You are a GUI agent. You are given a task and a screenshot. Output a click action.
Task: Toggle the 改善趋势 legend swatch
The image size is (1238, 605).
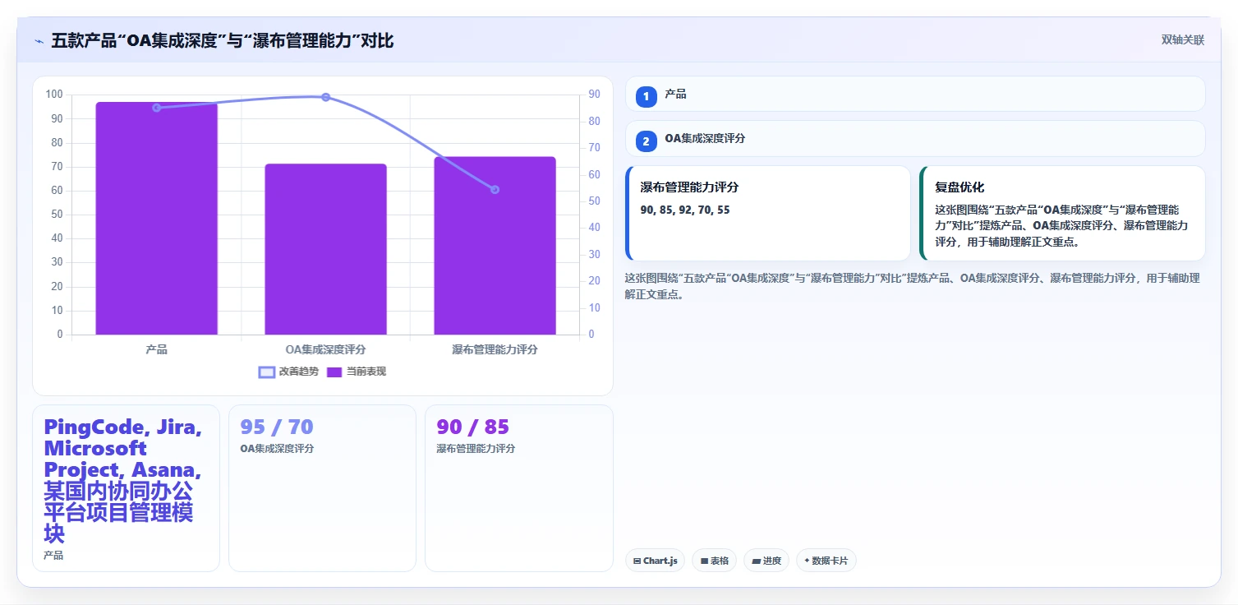click(266, 372)
